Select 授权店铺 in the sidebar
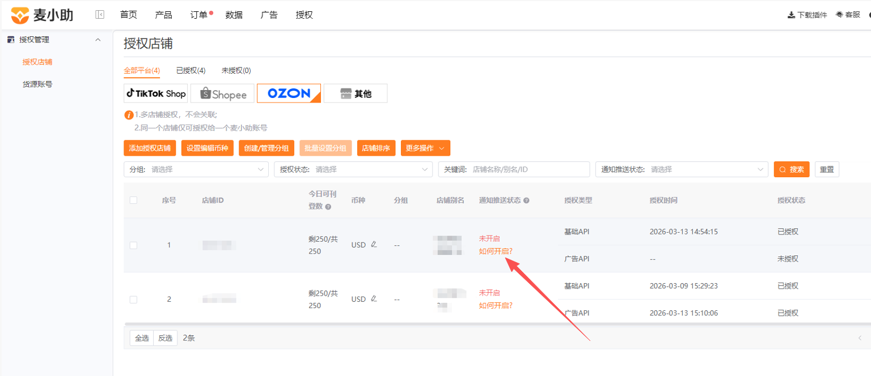 point(37,62)
